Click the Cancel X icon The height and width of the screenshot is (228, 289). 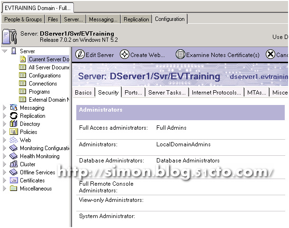pyautogui.click(x=271, y=55)
